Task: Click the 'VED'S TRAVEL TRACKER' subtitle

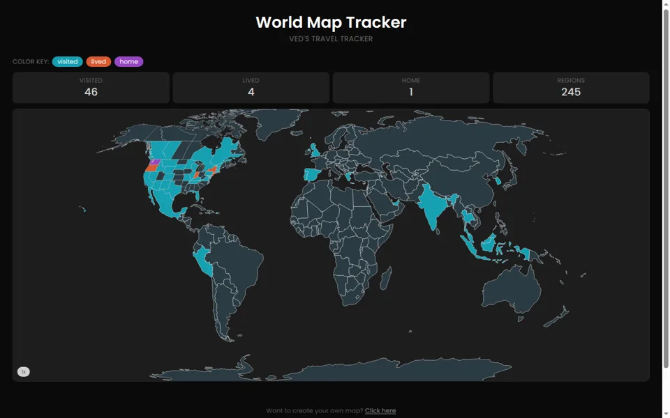Action: (331, 39)
